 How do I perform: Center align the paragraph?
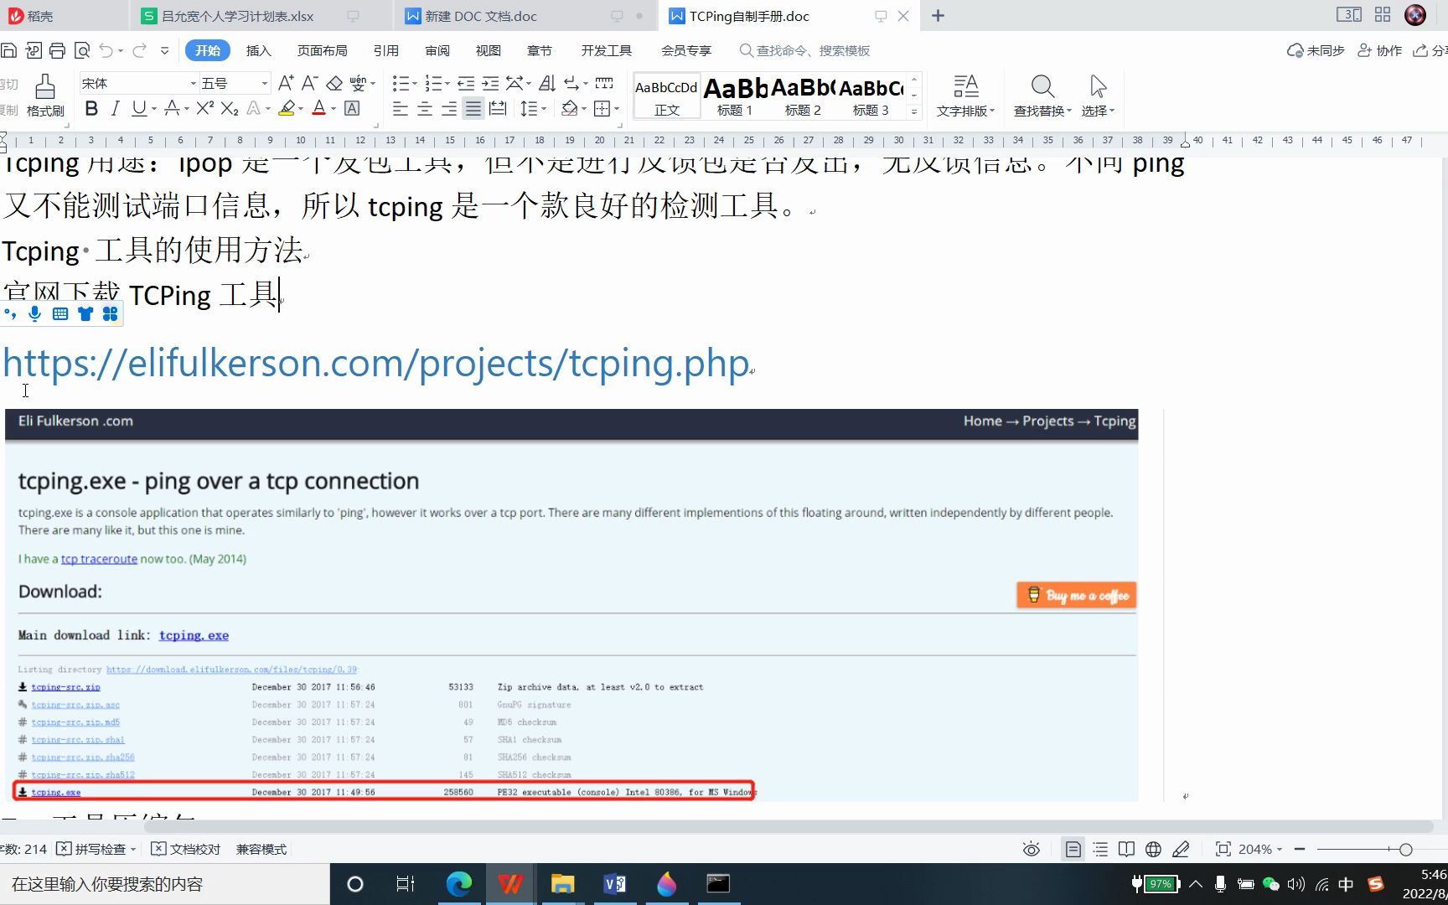point(425,108)
